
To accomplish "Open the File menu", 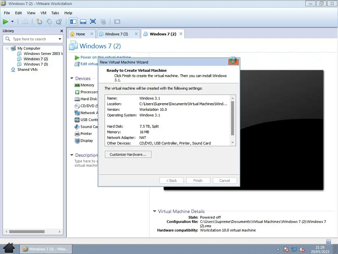I will [7, 13].
